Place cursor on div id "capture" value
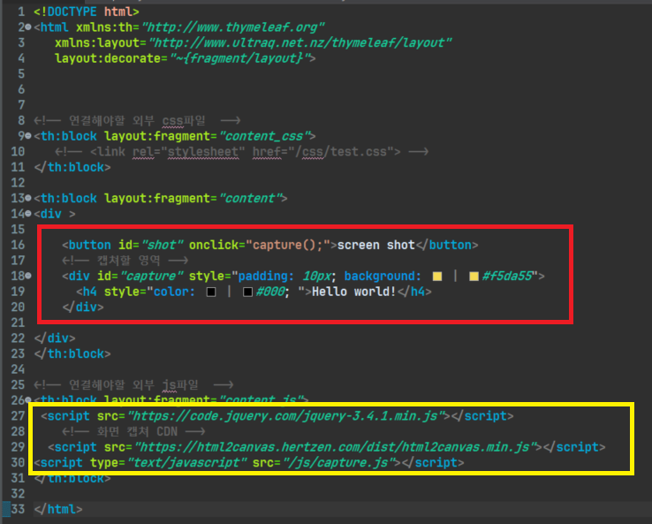This screenshot has height=524, width=652. point(152,277)
